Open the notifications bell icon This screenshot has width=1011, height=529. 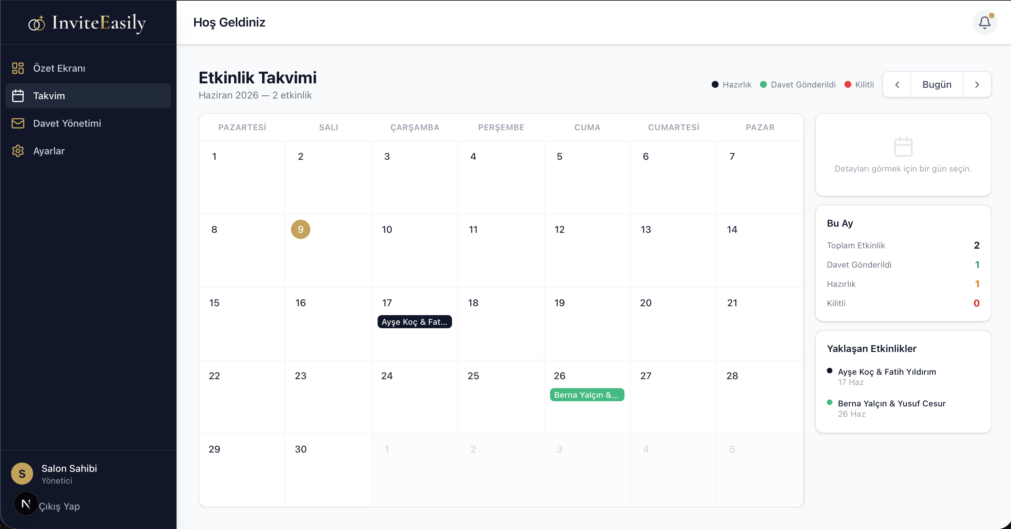click(x=984, y=22)
